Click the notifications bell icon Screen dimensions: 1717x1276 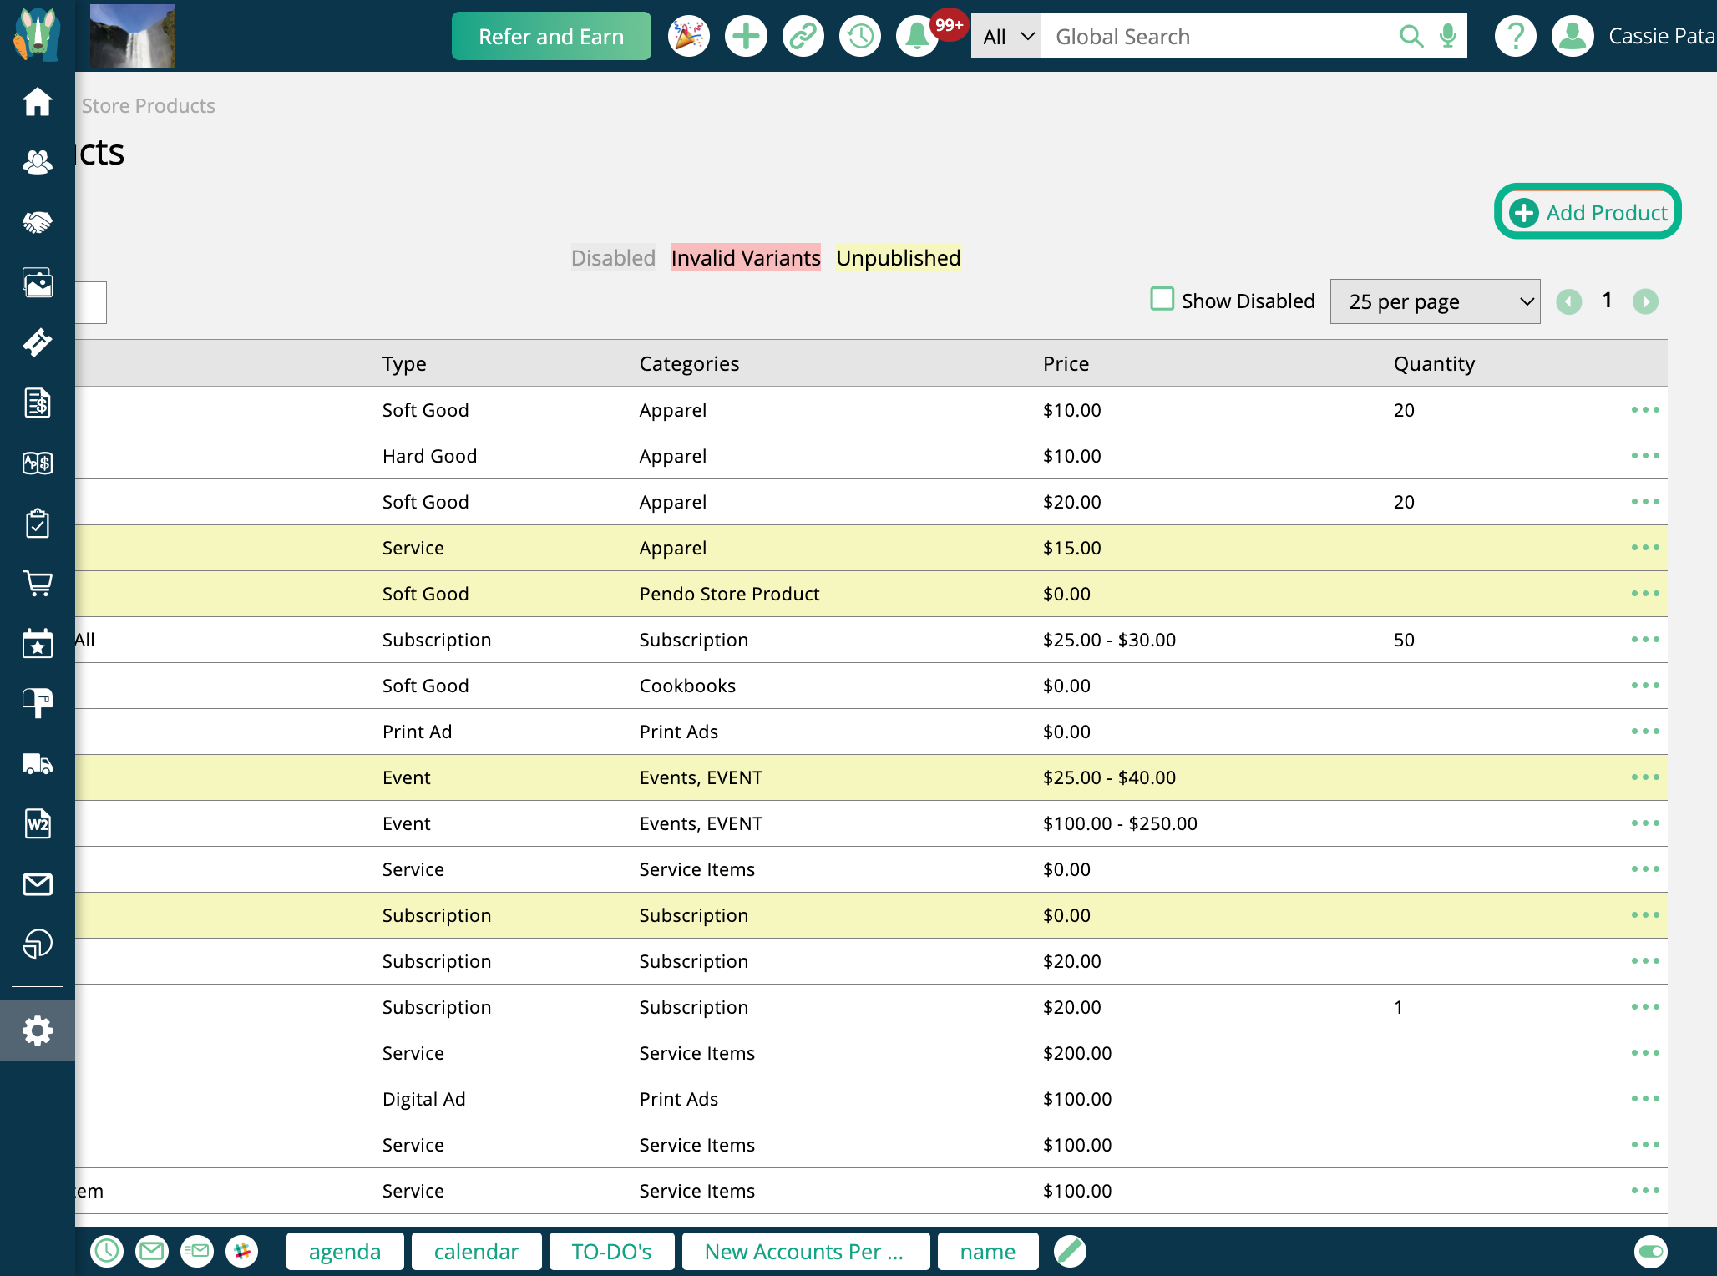point(916,37)
